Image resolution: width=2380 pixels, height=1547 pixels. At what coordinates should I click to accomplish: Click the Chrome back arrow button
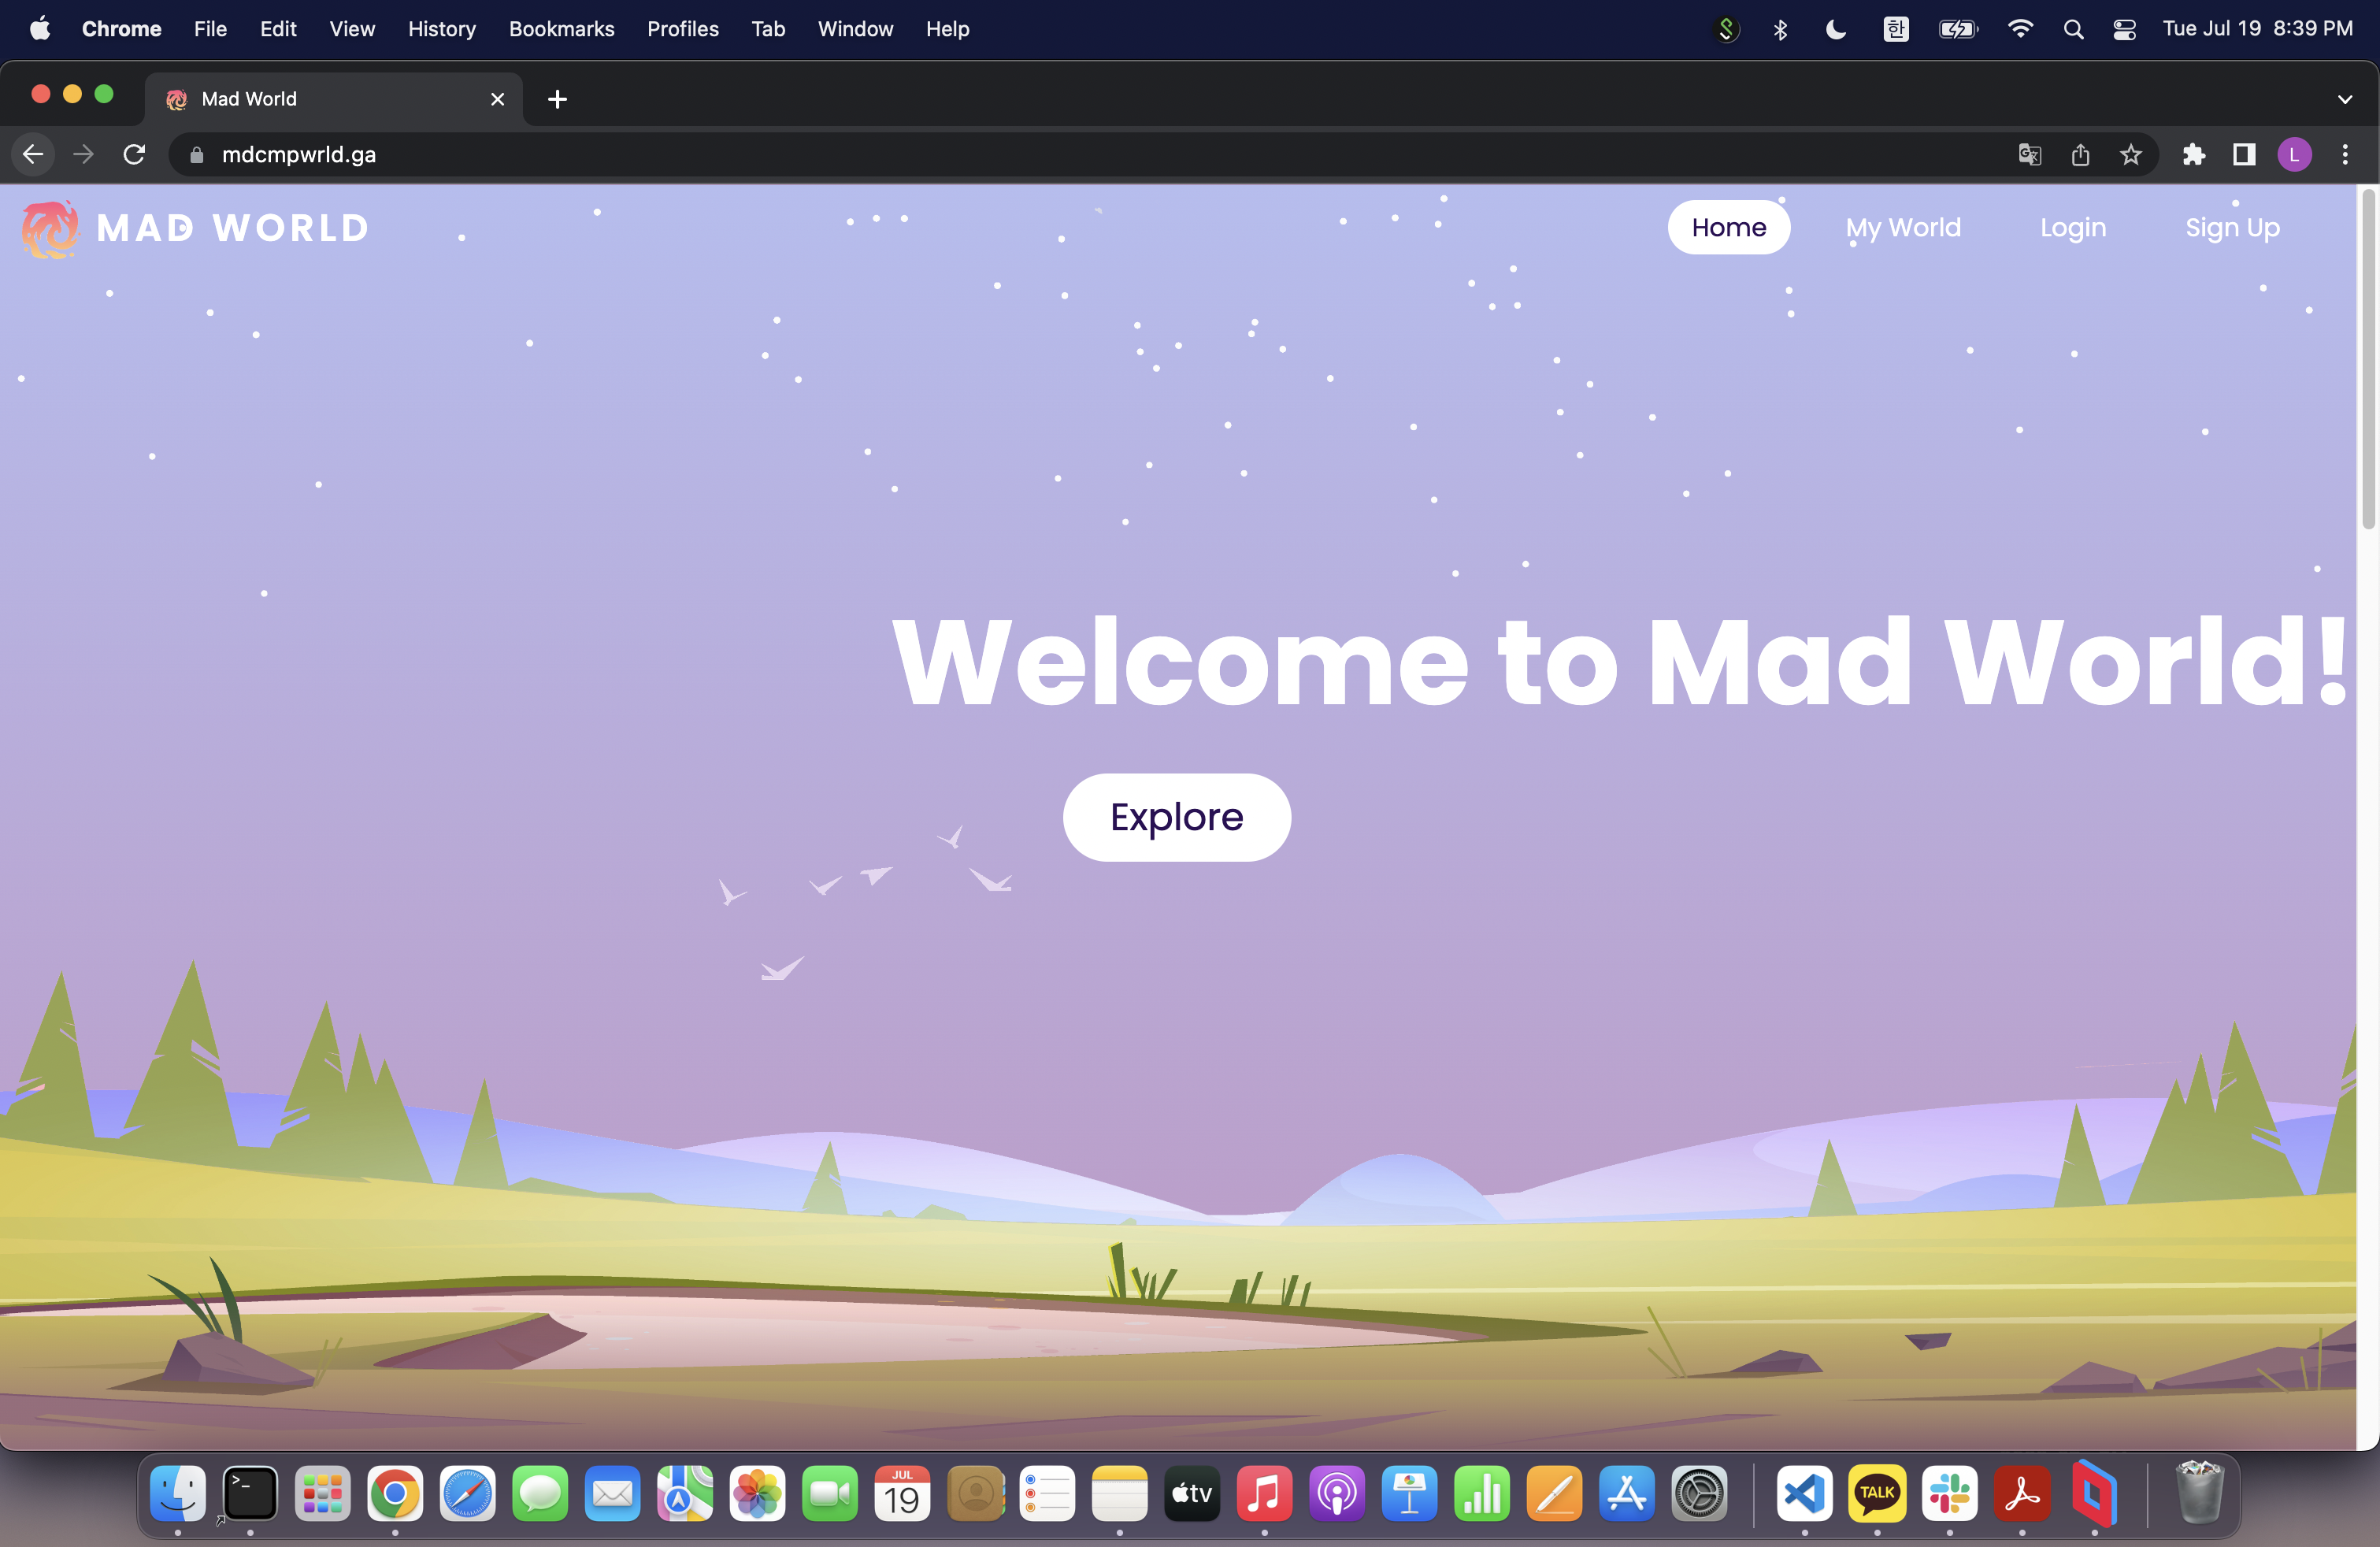click(33, 155)
